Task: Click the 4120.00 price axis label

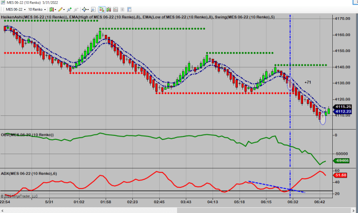Action: (x=342, y=99)
